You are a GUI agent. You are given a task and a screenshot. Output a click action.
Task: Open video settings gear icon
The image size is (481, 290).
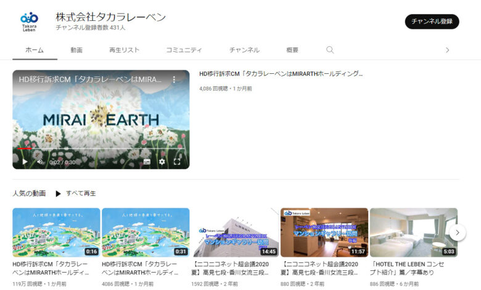coord(162,162)
